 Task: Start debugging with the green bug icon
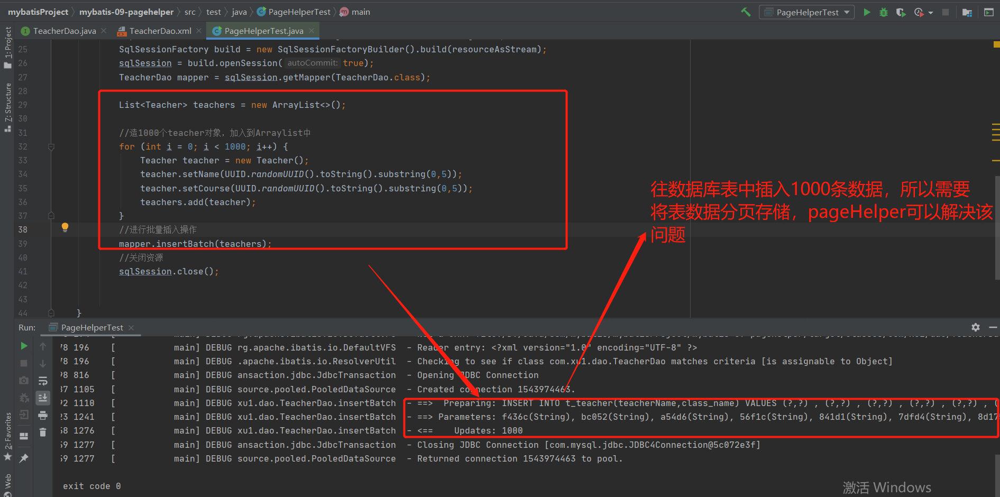coord(883,12)
